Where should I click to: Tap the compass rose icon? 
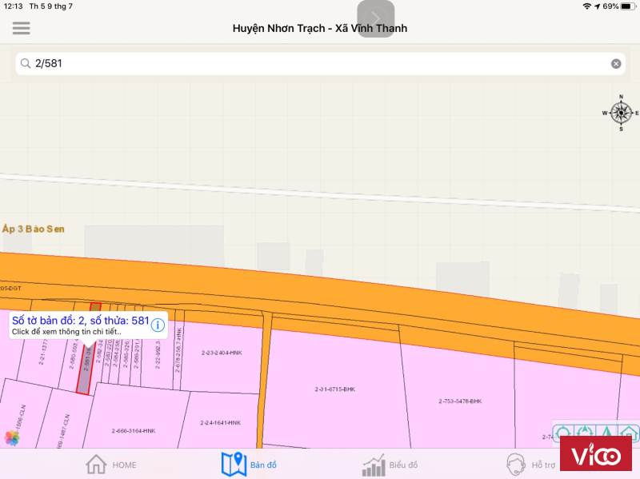pyautogui.click(x=621, y=113)
